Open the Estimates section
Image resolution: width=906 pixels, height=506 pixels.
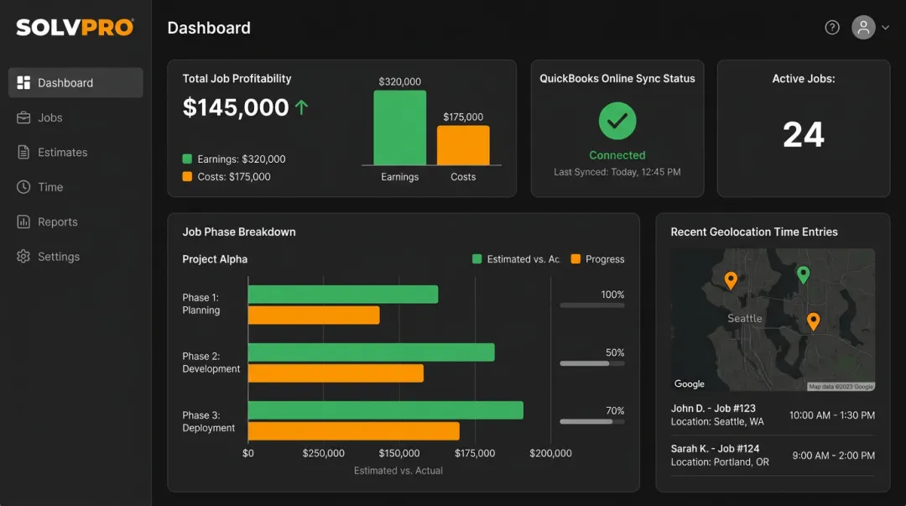75,152
